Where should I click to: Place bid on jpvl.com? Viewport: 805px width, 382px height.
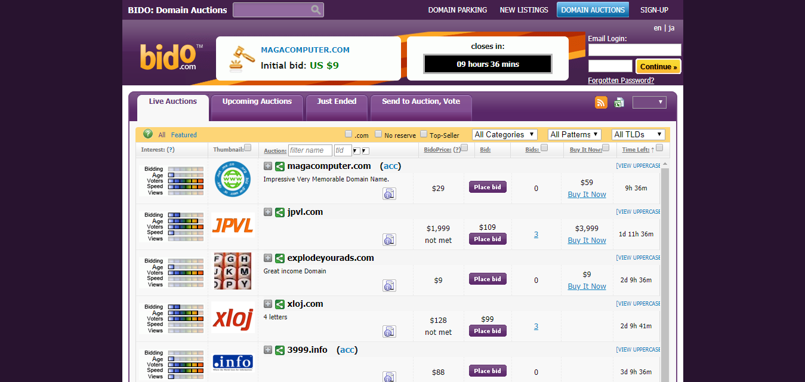pos(488,239)
